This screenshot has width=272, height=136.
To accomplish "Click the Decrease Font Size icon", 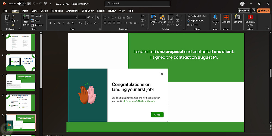I will tap(93, 17).
